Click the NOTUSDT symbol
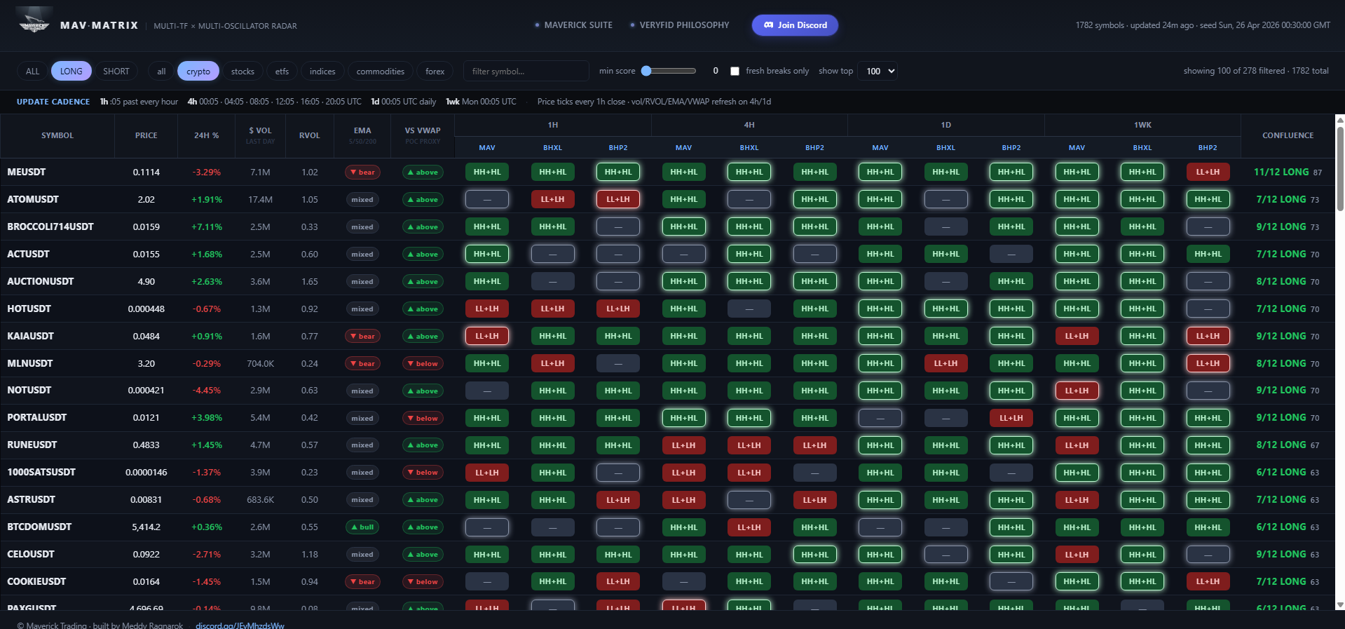The height and width of the screenshot is (629, 1345). (x=29, y=390)
